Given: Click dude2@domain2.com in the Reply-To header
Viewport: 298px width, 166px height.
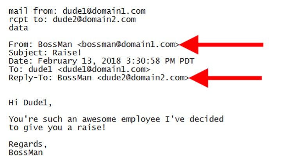Looking at the screenshot, I should 143,78.
